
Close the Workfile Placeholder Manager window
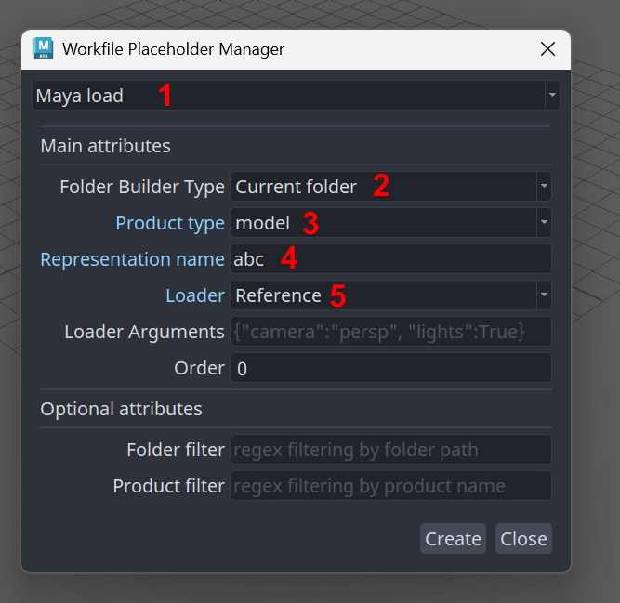point(548,49)
